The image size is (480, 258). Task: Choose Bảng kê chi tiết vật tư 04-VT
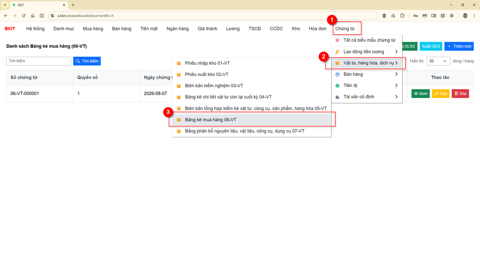(252, 97)
